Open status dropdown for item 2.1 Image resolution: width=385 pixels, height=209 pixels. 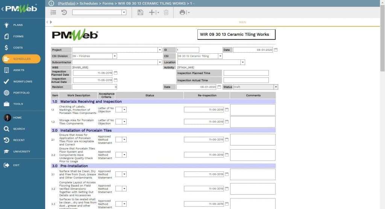pyautogui.click(x=124, y=140)
